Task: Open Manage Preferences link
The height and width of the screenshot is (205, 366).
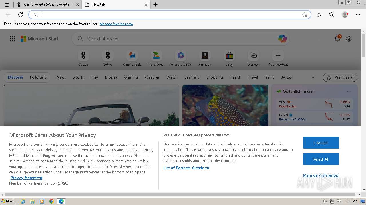Action: [x=321, y=175]
